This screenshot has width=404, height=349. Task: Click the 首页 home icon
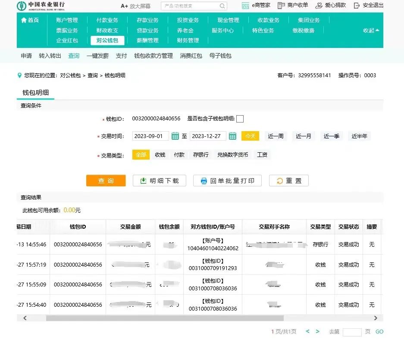24,20
